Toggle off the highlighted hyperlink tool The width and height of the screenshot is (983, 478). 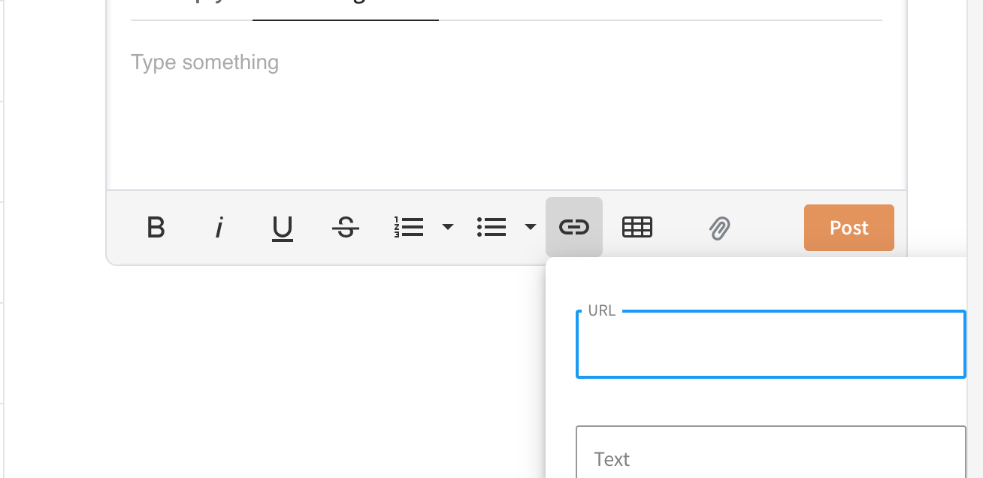click(x=574, y=227)
